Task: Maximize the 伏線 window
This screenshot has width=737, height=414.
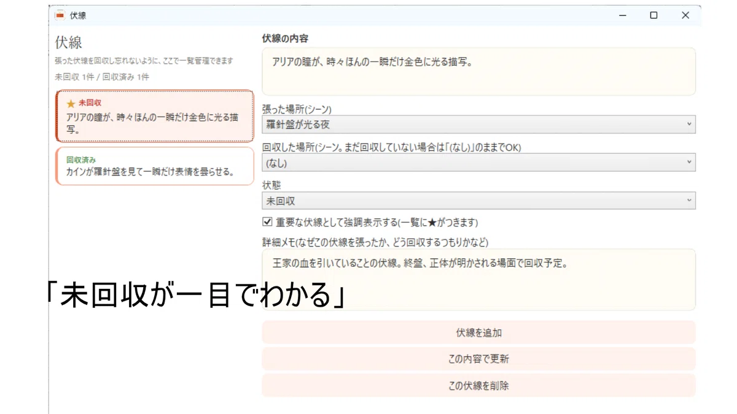Action: 653,15
